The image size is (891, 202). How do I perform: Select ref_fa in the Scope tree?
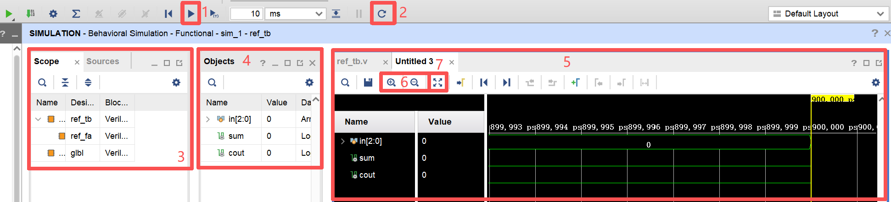pos(81,136)
